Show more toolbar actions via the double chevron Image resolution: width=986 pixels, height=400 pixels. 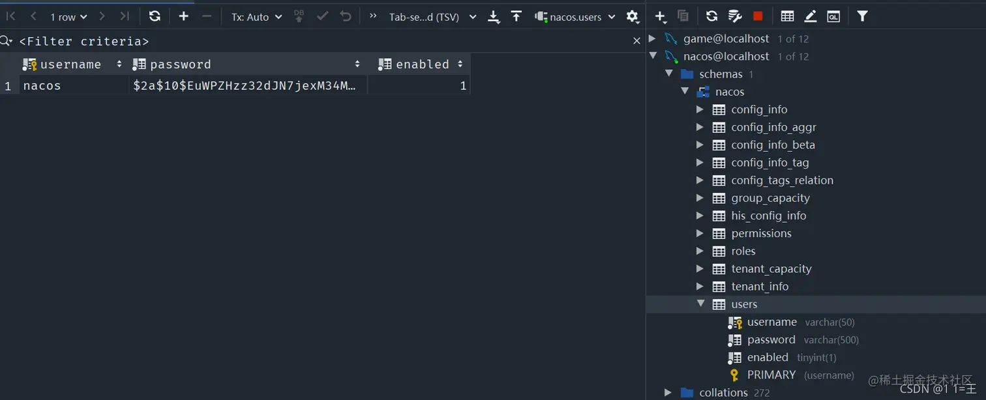pyautogui.click(x=373, y=16)
